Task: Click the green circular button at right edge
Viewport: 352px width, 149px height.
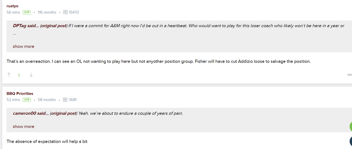Action: click(351, 127)
